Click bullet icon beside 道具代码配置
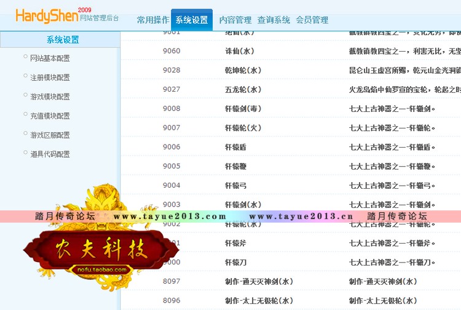 [x=25, y=153]
